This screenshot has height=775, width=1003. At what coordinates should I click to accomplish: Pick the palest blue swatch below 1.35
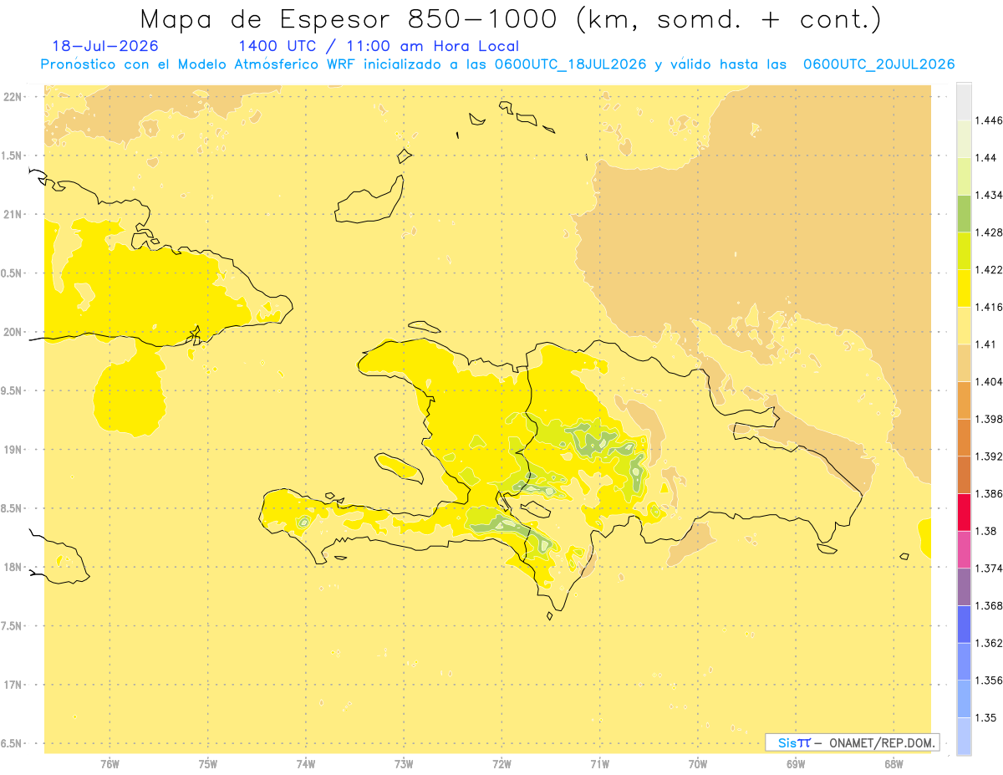pos(964,737)
